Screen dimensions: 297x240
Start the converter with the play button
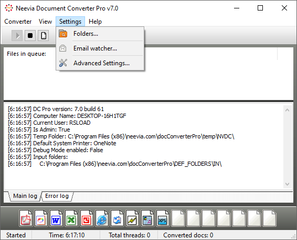[x=17, y=36]
